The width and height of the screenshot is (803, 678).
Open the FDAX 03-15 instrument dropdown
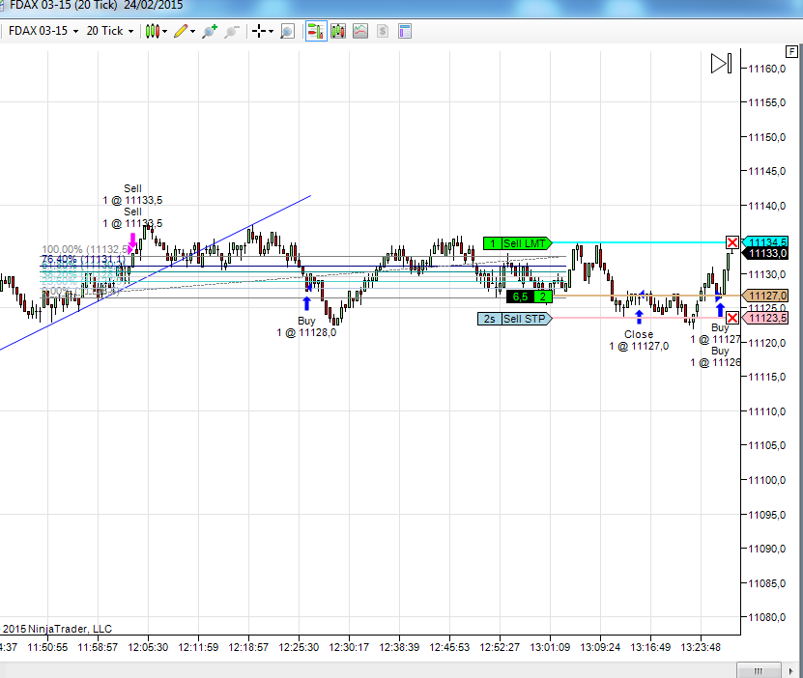point(43,31)
